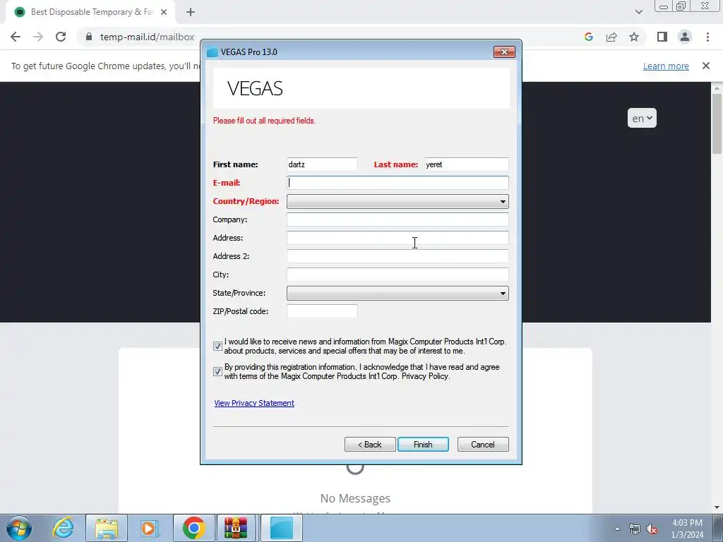Click the Company field

398,219
